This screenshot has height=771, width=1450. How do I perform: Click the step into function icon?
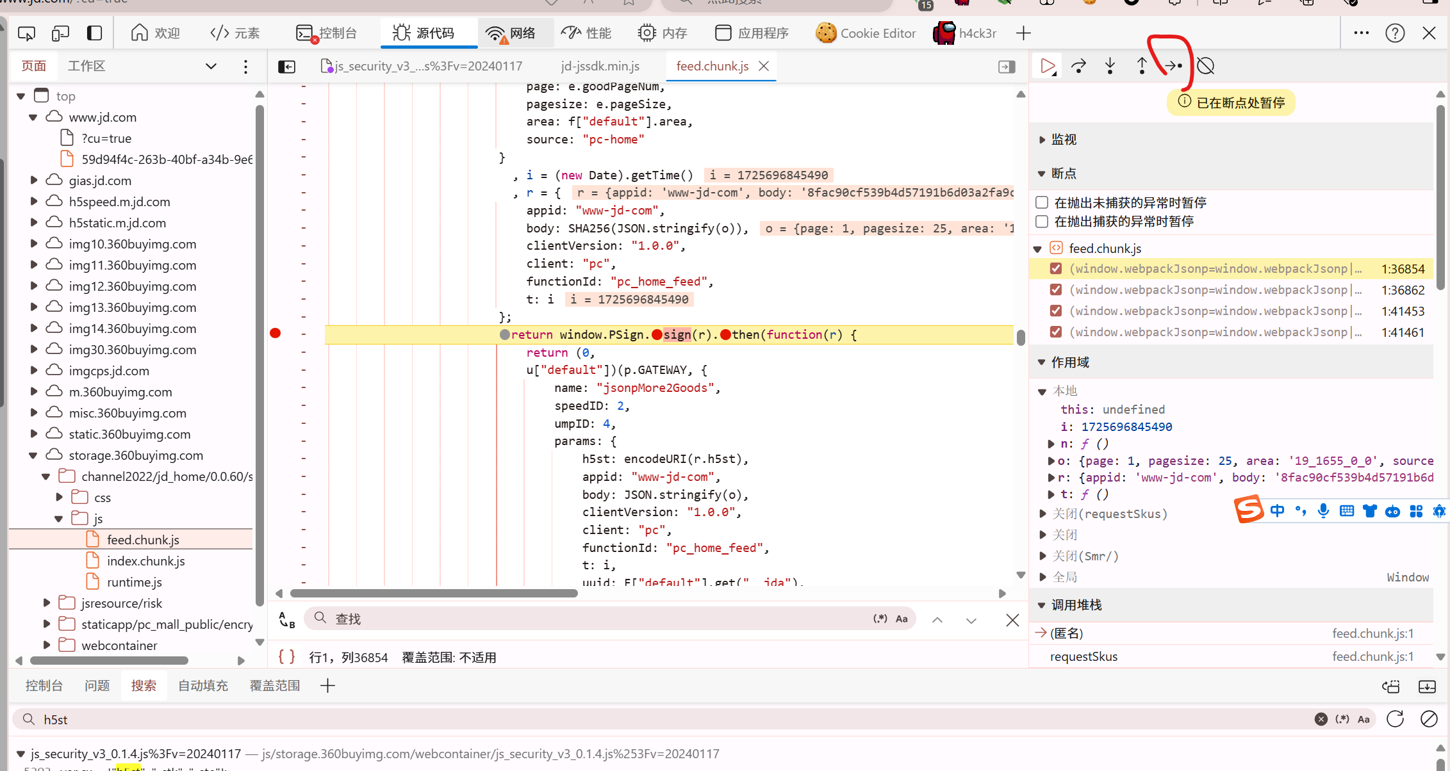click(1110, 66)
